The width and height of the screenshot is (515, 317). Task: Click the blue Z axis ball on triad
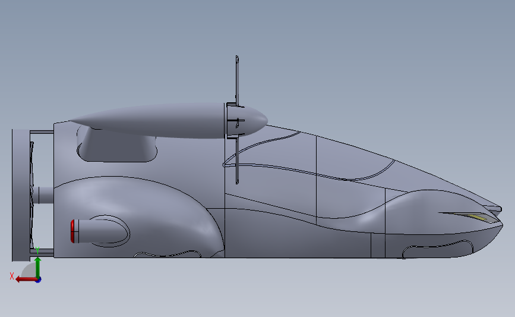tap(38, 280)
